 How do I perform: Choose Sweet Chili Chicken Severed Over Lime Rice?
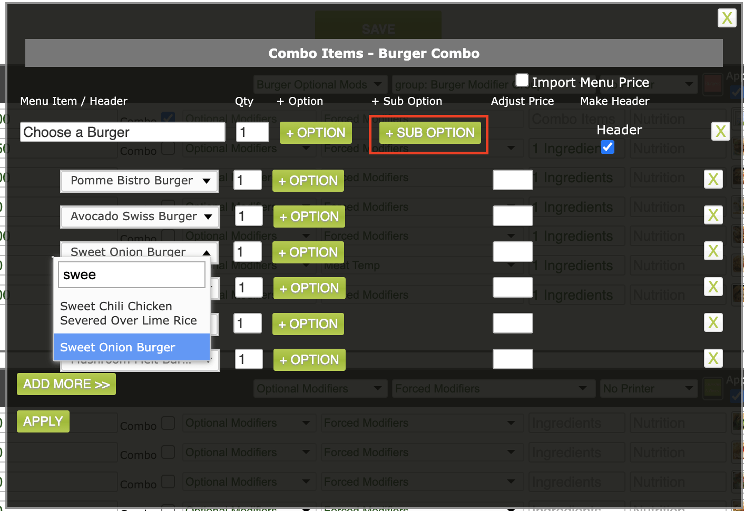129,313
